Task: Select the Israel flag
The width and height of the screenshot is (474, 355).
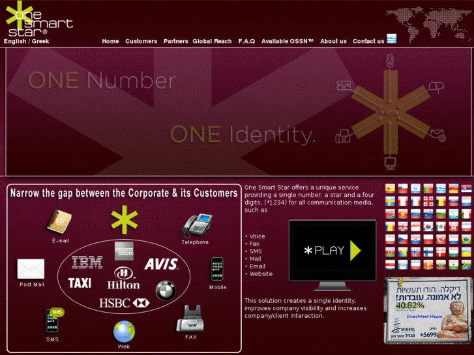Action: pos(416,188)
